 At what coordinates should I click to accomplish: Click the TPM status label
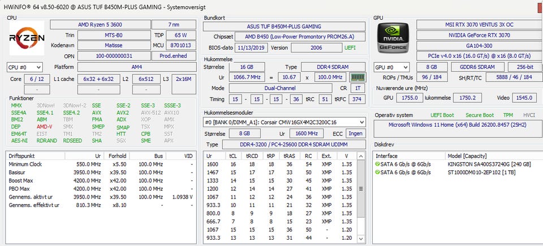pos(508,115)
